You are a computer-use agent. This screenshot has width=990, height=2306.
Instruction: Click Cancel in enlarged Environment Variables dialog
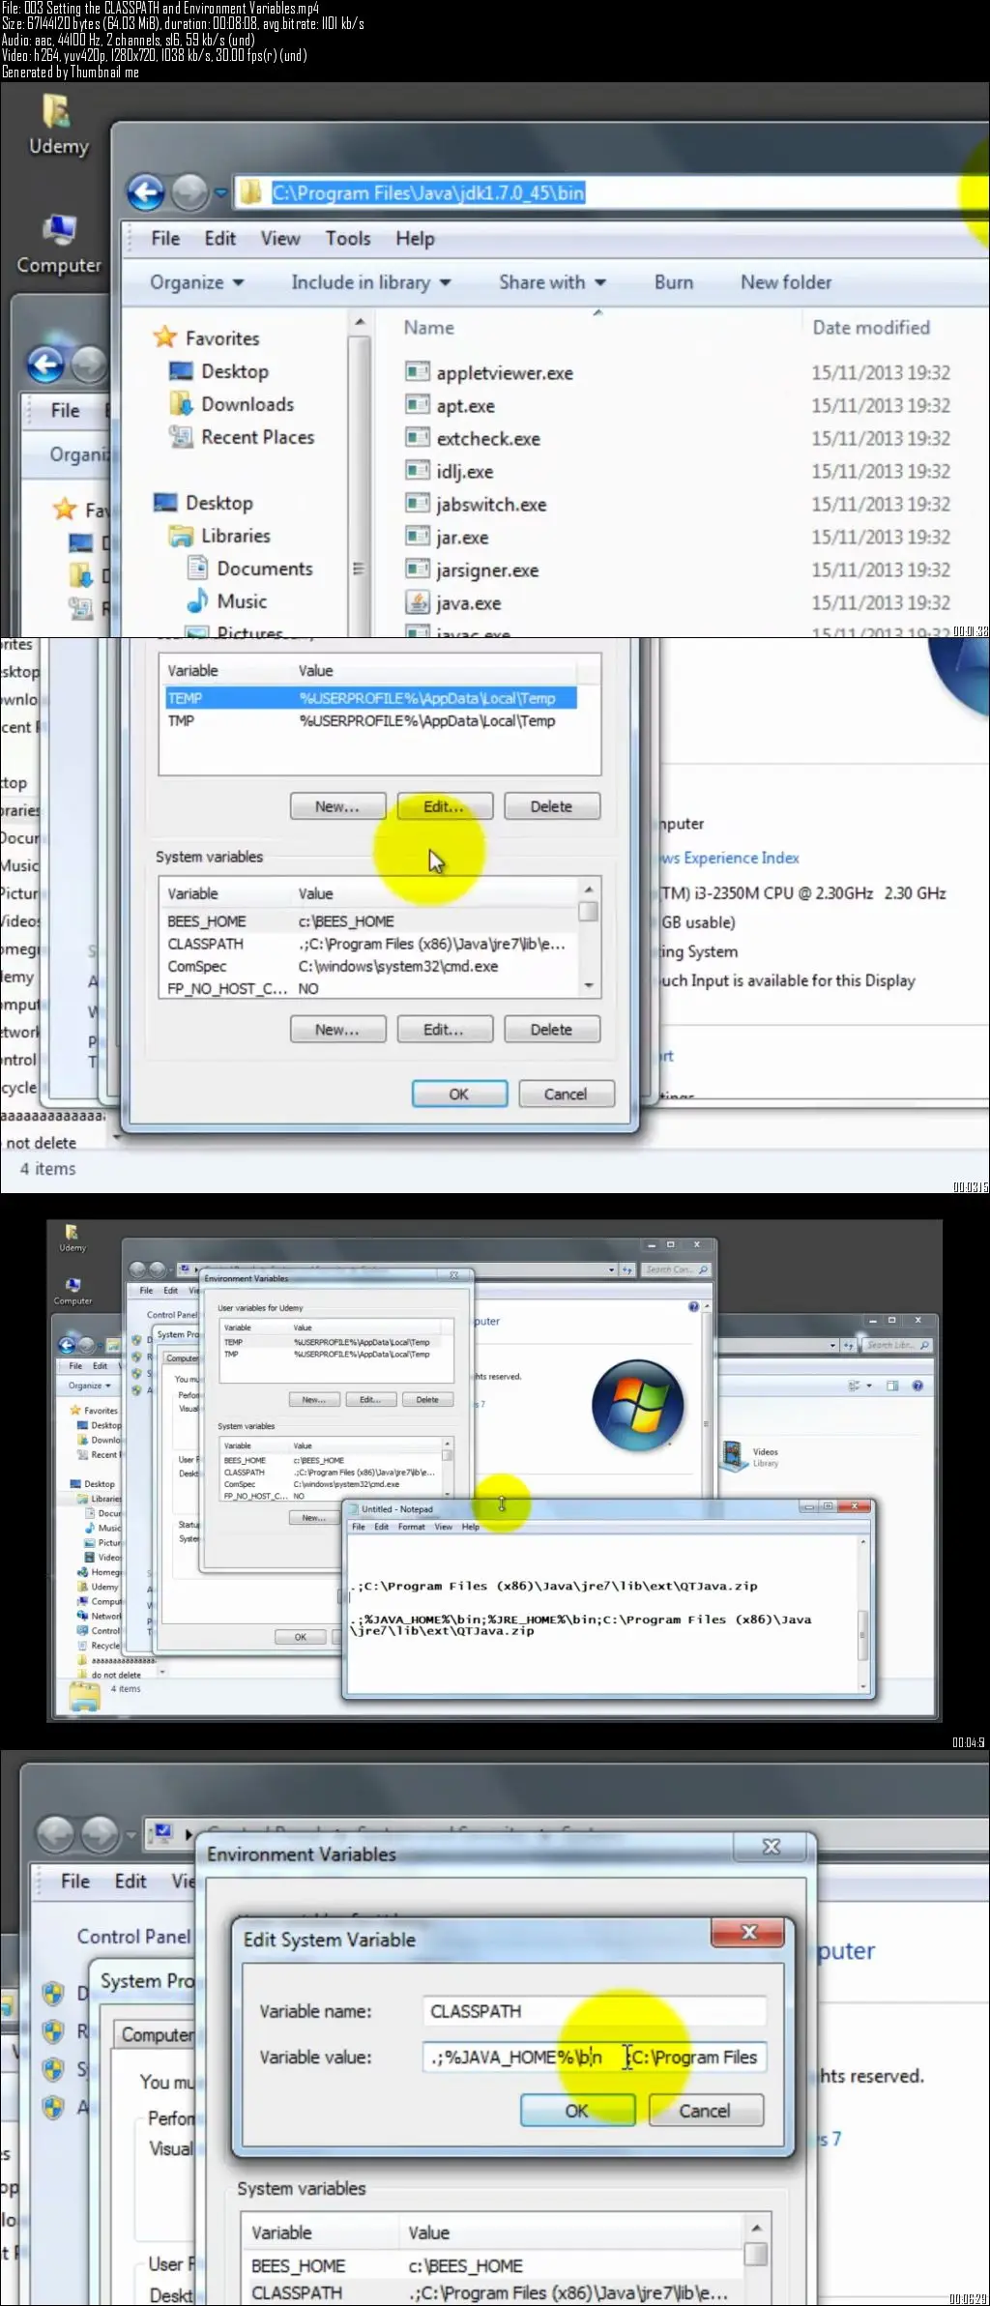(566, 1094)
